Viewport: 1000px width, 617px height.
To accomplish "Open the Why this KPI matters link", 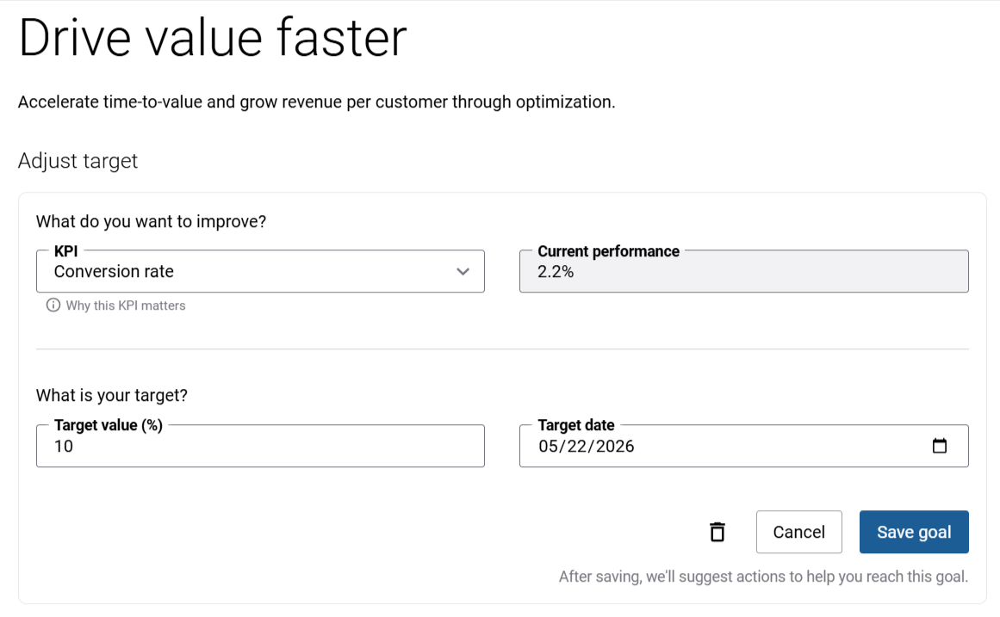I will (126, 305).
